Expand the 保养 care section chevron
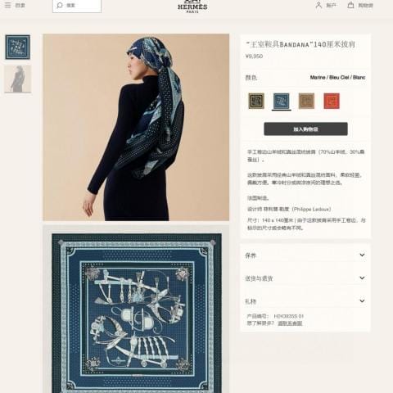This screenshot has width=393, height=393. [362, 255]
